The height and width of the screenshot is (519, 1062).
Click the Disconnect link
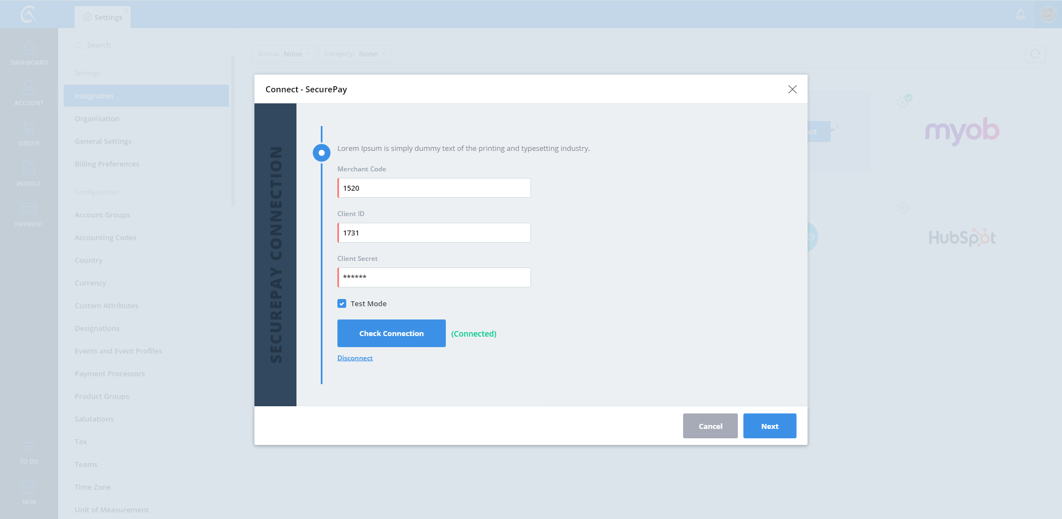point(355,358)
